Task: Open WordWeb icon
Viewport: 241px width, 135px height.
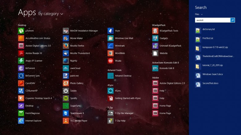Action: (111, 53)
